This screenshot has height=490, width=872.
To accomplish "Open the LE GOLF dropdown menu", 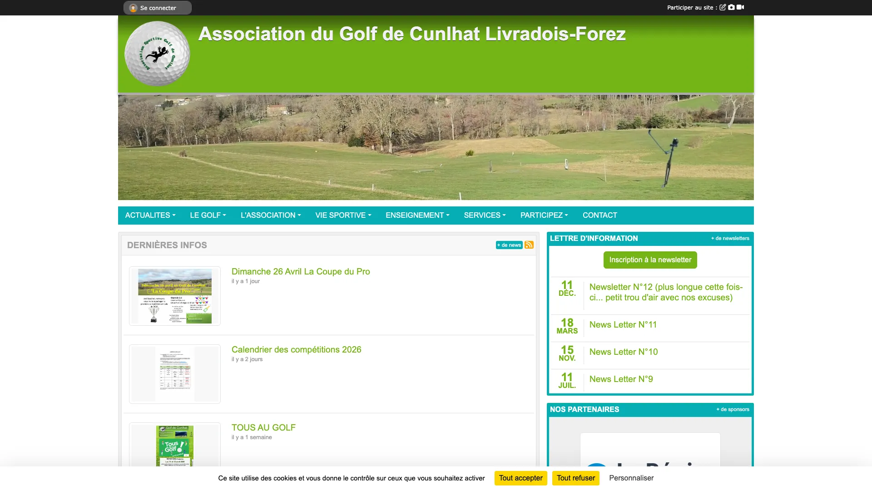I will [208, 215].
